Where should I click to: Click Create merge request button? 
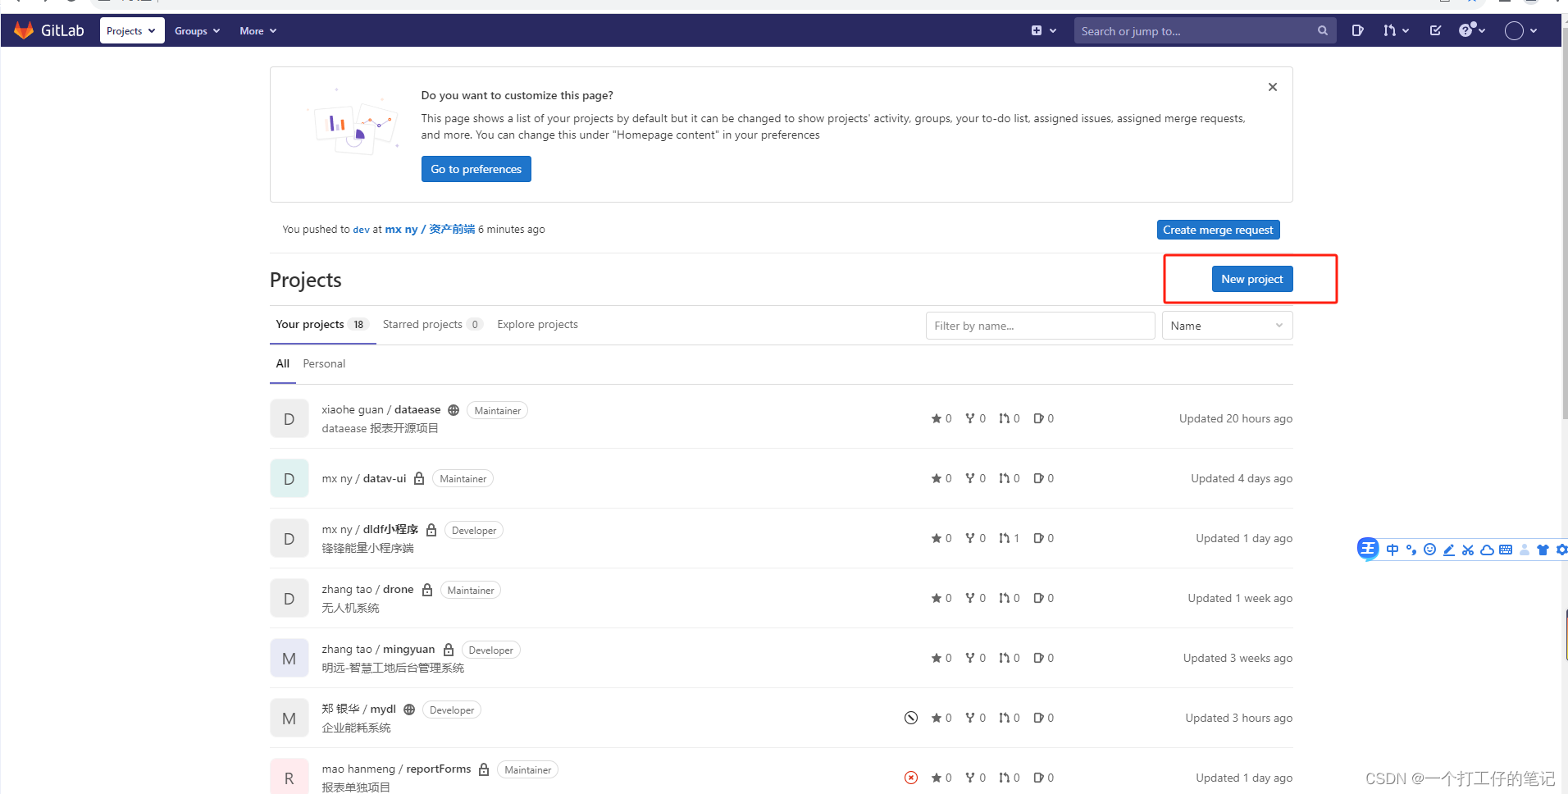[x=1218, y=230]
